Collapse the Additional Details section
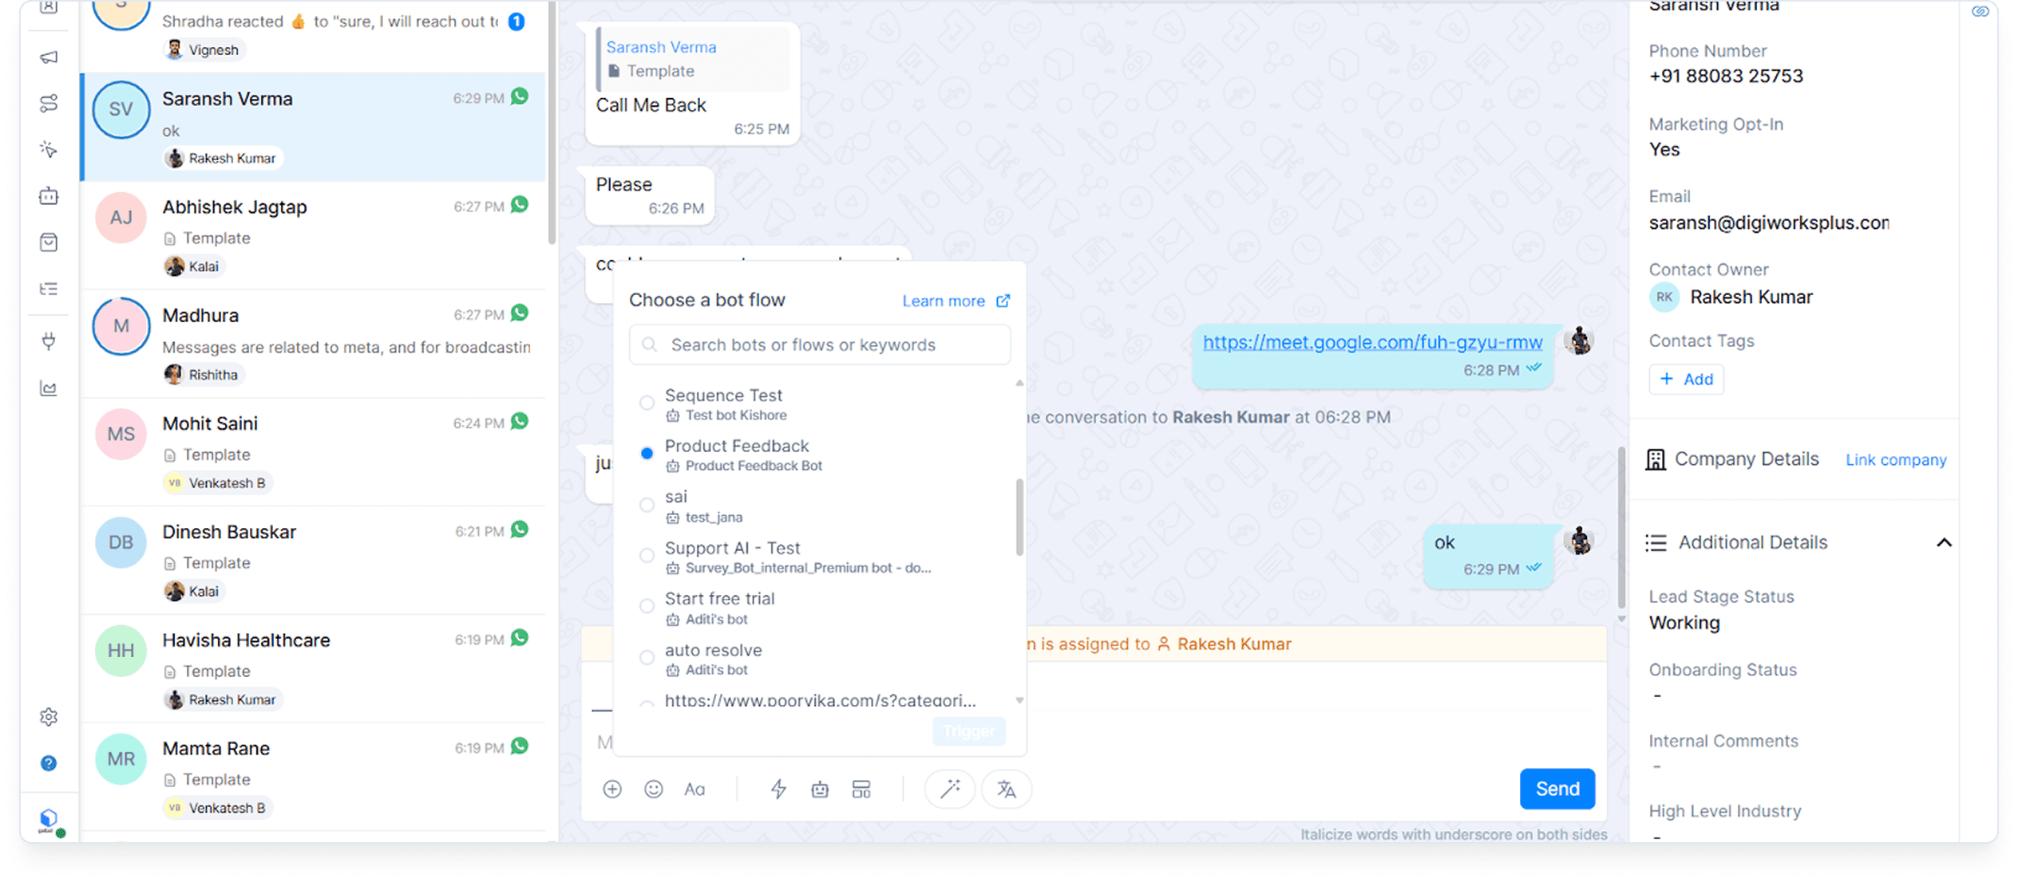Screen dimensions: 2018x882 tap(1944, 542)
